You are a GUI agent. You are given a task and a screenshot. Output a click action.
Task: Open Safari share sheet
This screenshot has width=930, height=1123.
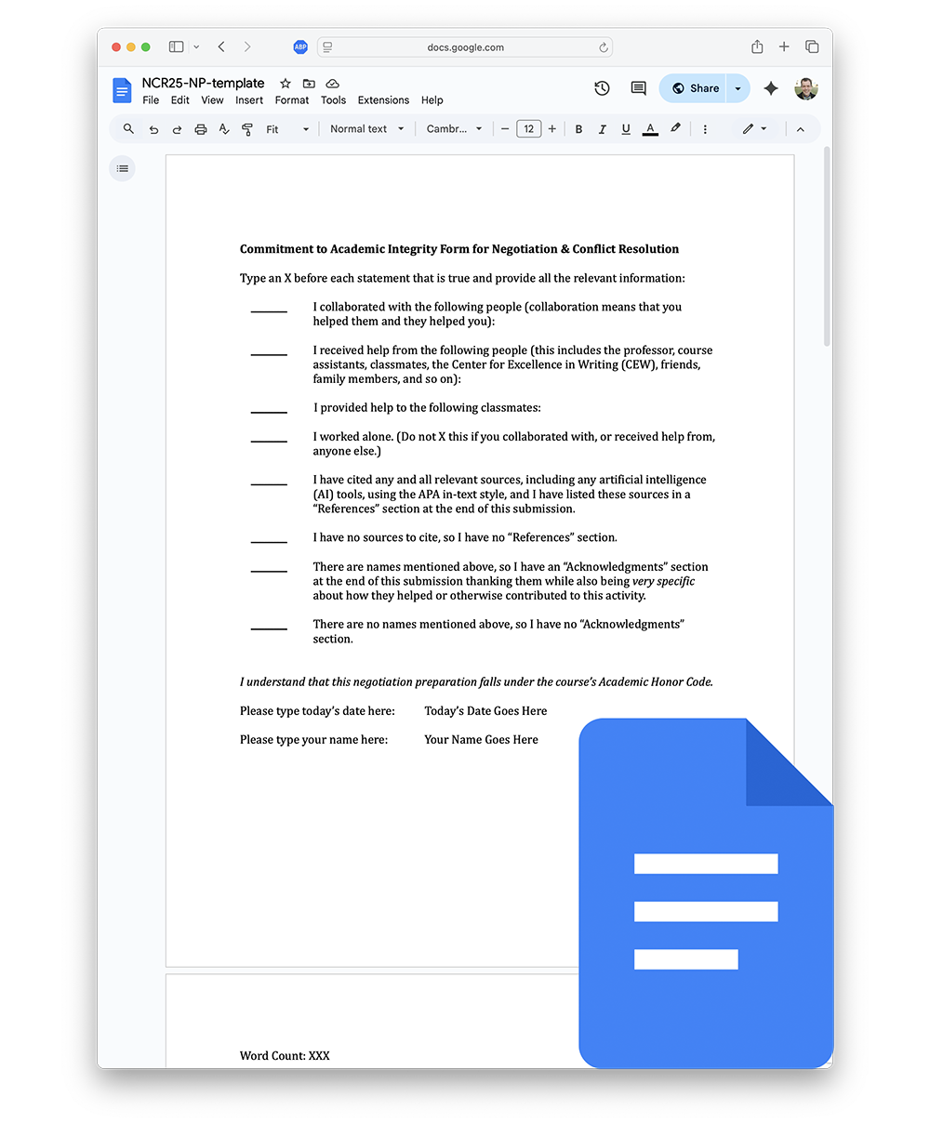point(757,46)
